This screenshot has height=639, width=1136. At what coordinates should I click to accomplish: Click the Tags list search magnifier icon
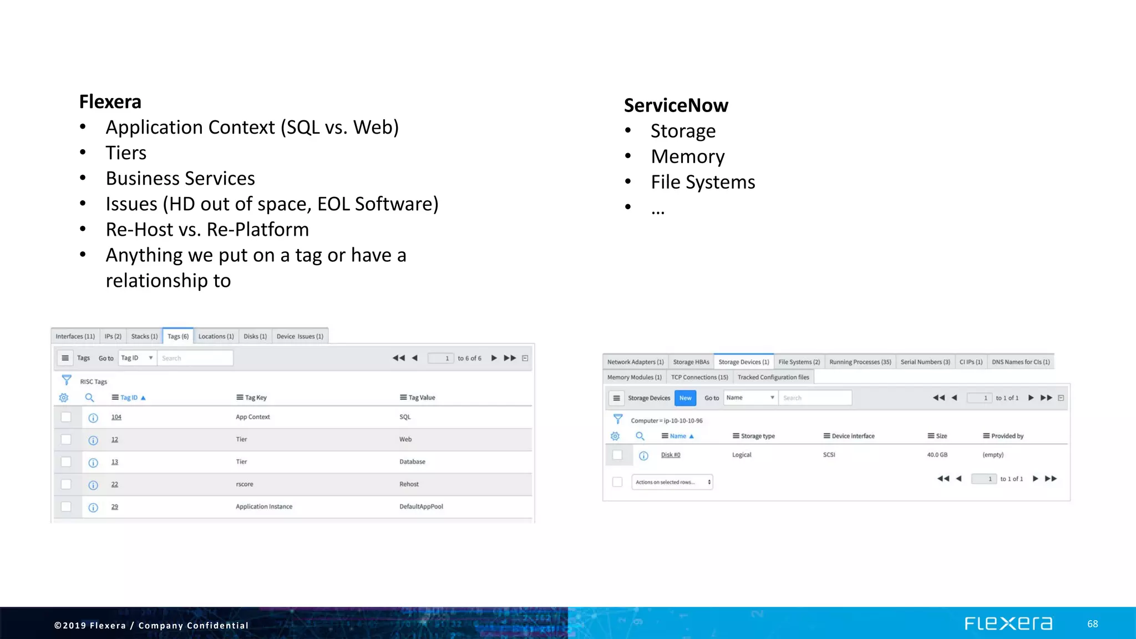click(x=89, y=398)
